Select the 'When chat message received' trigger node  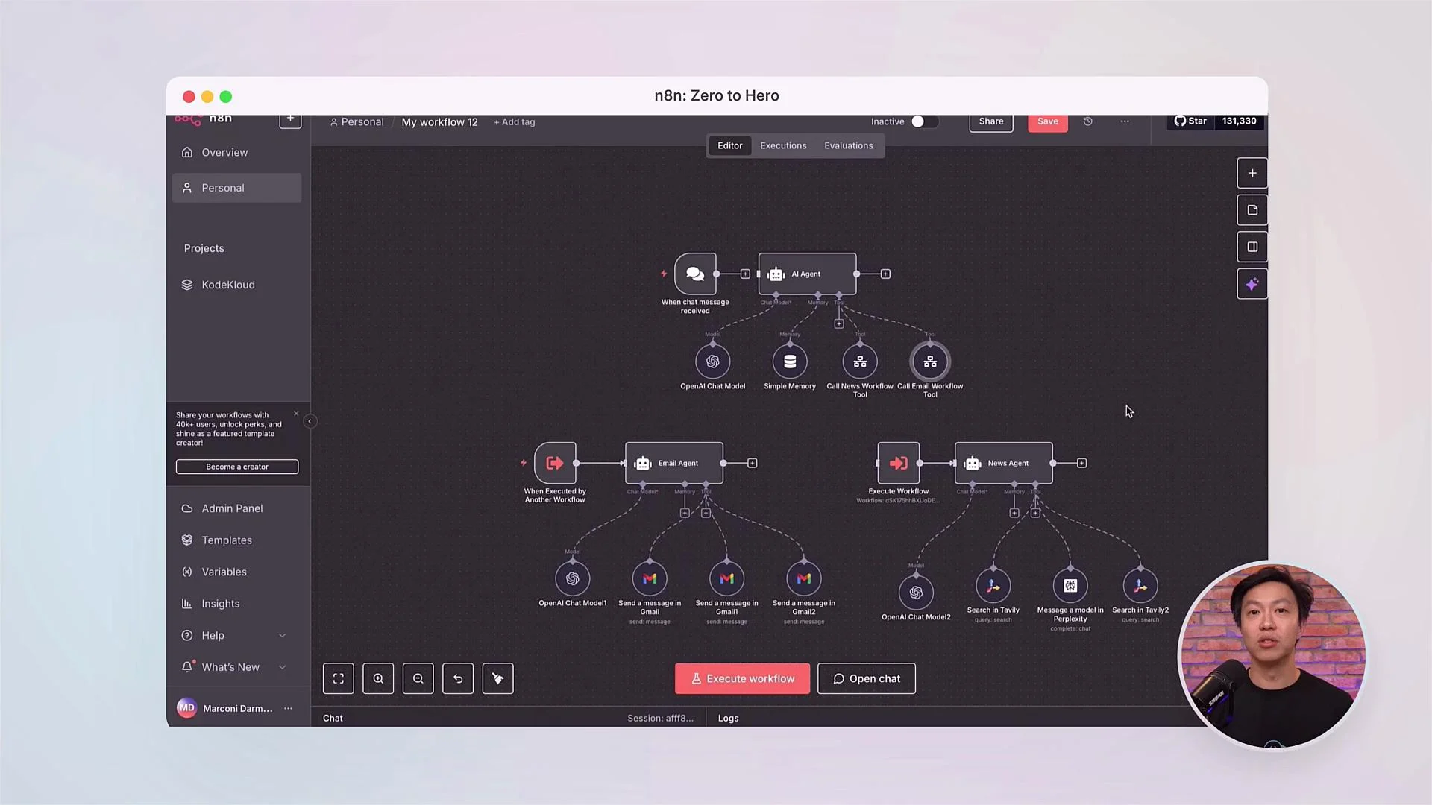coord(695,274)
